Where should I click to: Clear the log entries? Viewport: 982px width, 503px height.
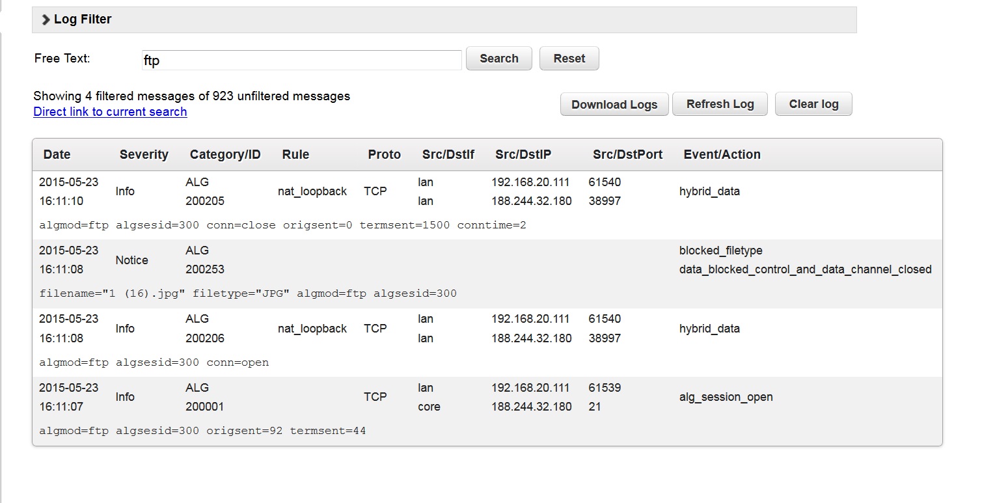(813, 104)
